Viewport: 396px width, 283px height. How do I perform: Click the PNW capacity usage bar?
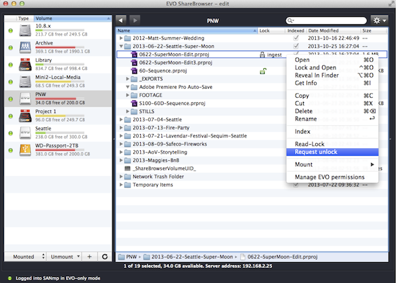click(59, 98)
